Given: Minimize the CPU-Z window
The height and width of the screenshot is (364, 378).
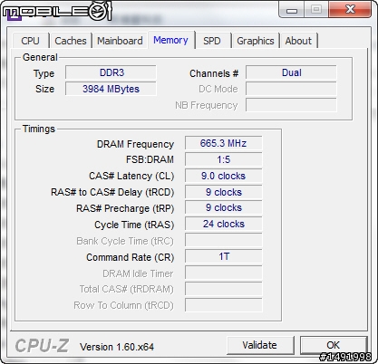Looking at the screenshot, I should [x=292, y=9].
